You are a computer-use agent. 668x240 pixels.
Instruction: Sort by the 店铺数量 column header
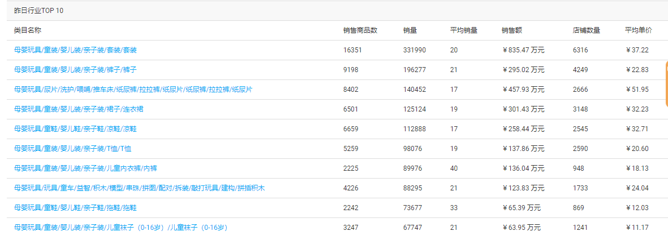[x=586, y=30]
